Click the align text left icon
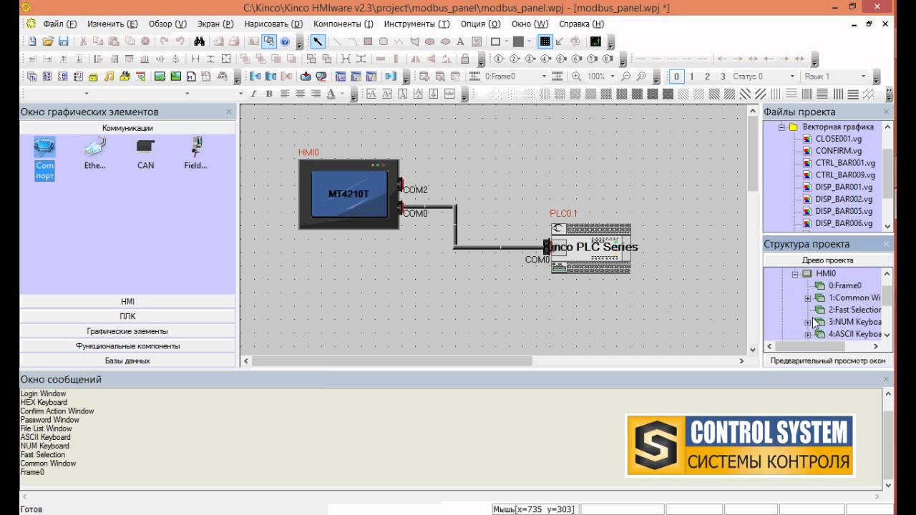Screen dimensions: 916x515 [x=285, y=94]
